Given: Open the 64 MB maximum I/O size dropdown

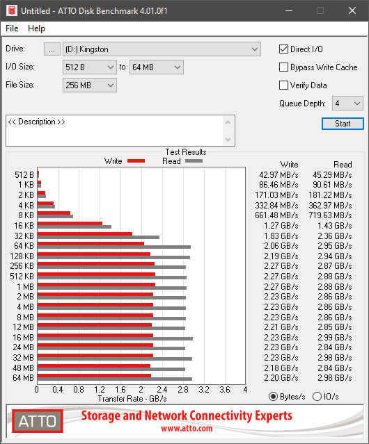Looking at the screenshot, I should click(x=157, y=67).
